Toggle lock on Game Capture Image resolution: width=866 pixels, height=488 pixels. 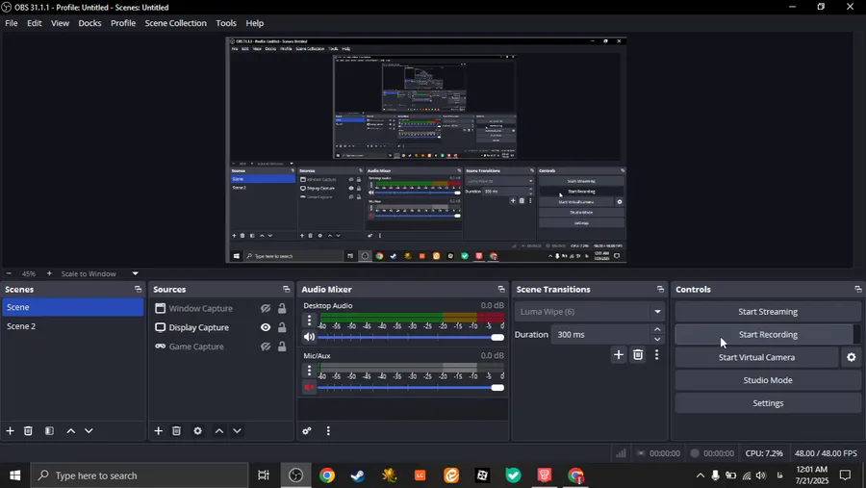[x=282, y=347]
